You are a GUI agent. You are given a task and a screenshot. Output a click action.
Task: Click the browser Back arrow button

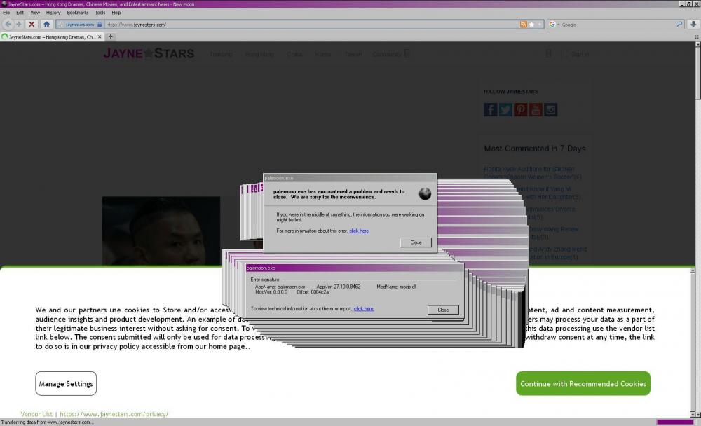click(8, 24)
